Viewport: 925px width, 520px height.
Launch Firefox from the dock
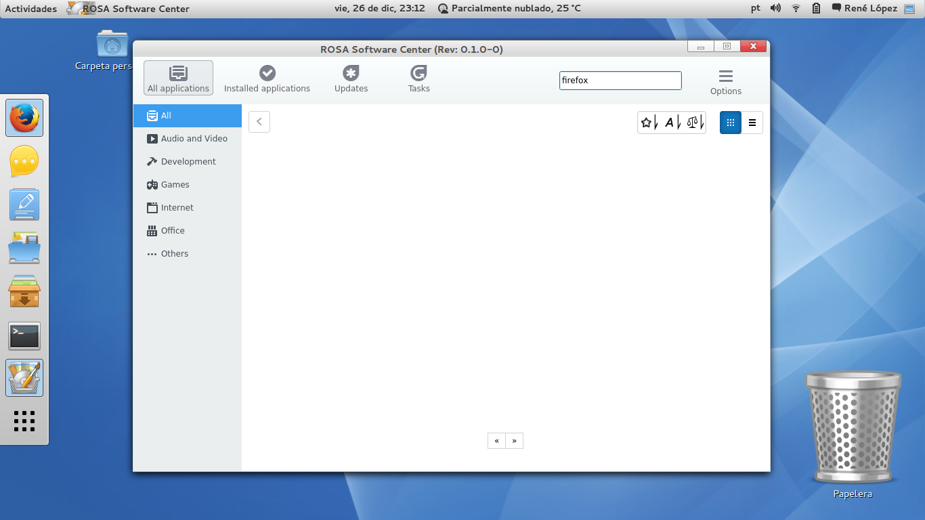[x=24, y=118]
